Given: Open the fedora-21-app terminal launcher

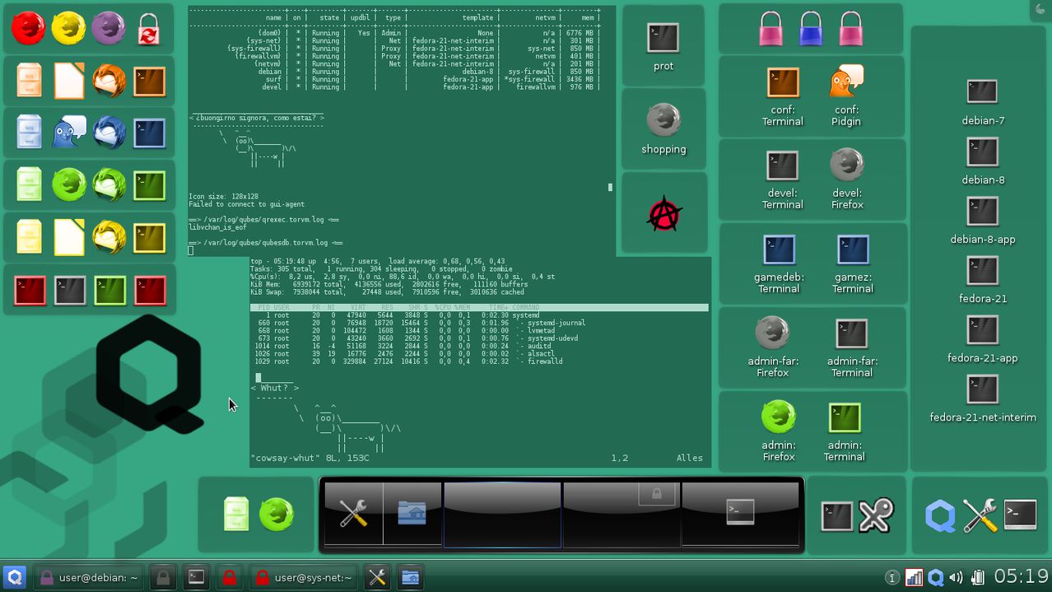Looking at the screenshot, I should pos(981,330).
